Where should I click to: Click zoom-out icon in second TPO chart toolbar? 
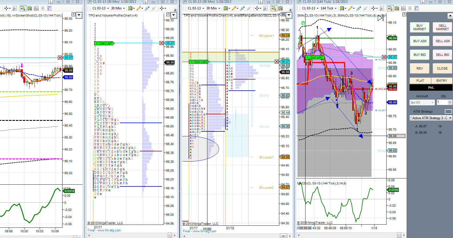click(249, 8)
